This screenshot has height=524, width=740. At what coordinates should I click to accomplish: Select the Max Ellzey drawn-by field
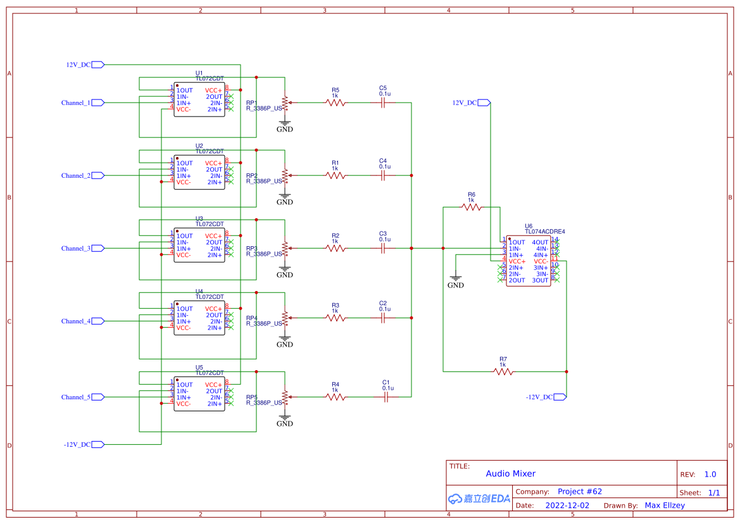click(665, 506)
